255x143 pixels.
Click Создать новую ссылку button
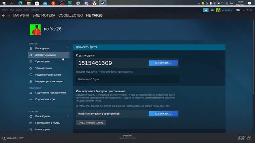[91, 123]
